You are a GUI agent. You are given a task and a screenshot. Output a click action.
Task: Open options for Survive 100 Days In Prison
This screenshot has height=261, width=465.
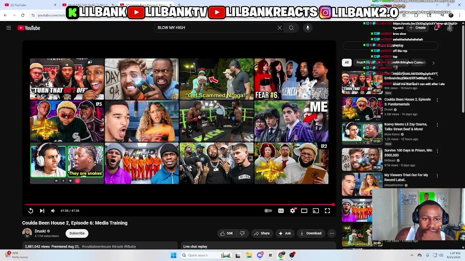click(x=437, y=151)
